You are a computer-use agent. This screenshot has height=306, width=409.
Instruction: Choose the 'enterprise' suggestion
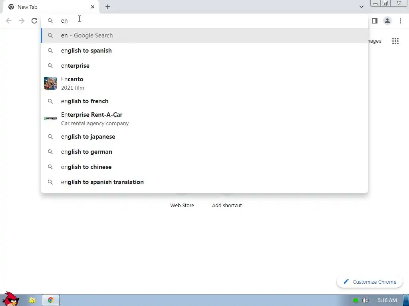coord(204,66)
